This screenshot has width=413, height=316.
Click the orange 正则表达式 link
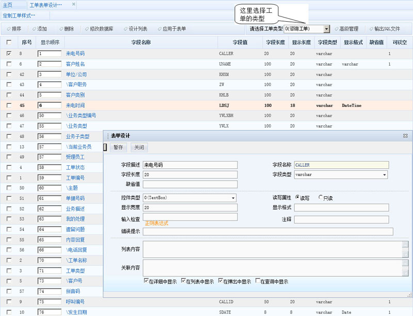156,223
